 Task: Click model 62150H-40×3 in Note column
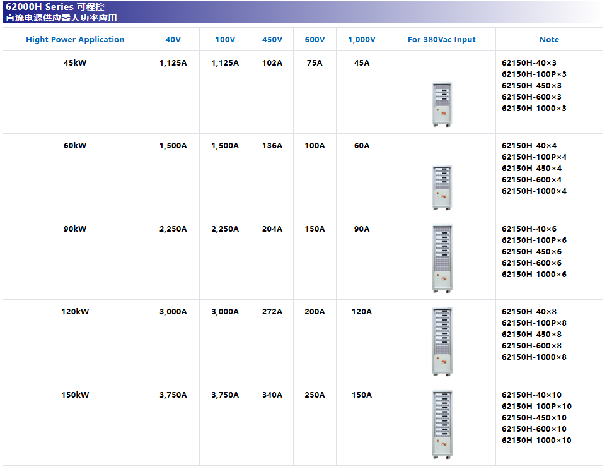[x=529, y=62]
